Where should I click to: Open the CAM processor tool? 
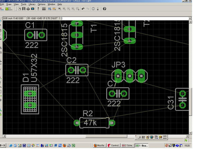coord(33,9)
